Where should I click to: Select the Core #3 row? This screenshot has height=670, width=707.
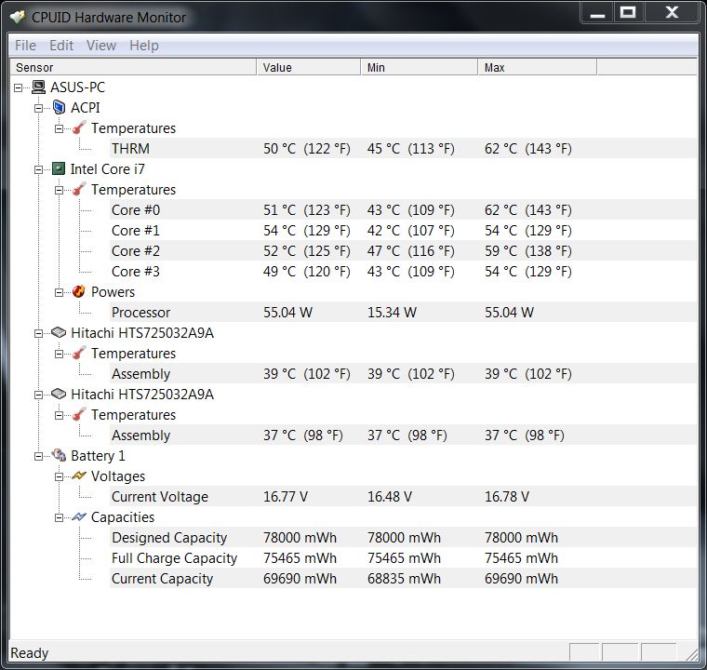pyautogui.click(x=404, y=271)
